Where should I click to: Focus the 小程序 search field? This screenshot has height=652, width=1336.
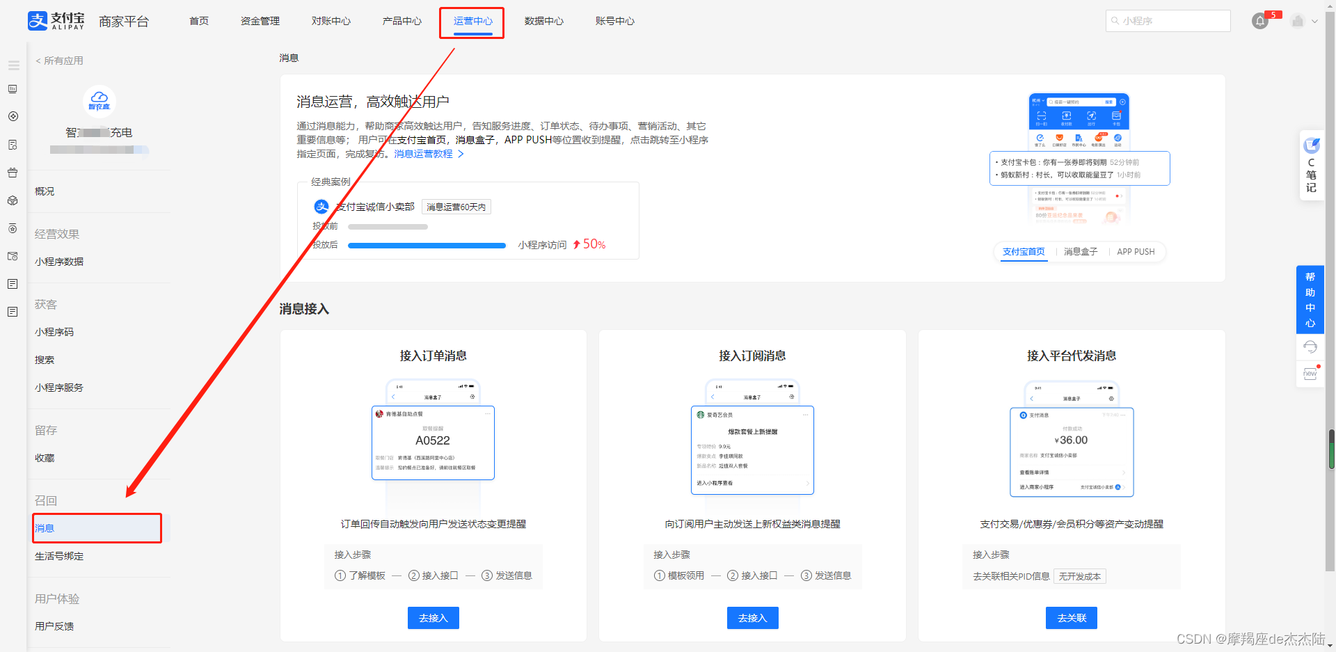pyautogui.click(x=1168, y=21)
